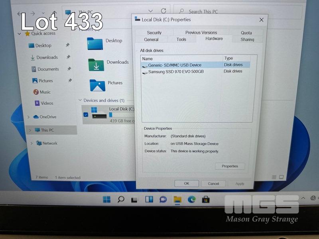The image size is (319, 239).
Task: Open Microsoft Edge from the taskbar
Action: 192,199
